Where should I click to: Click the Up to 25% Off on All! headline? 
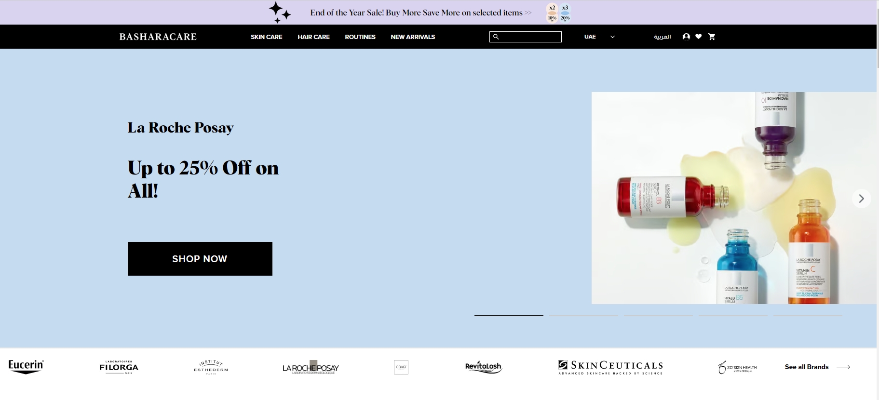point(203,179)
